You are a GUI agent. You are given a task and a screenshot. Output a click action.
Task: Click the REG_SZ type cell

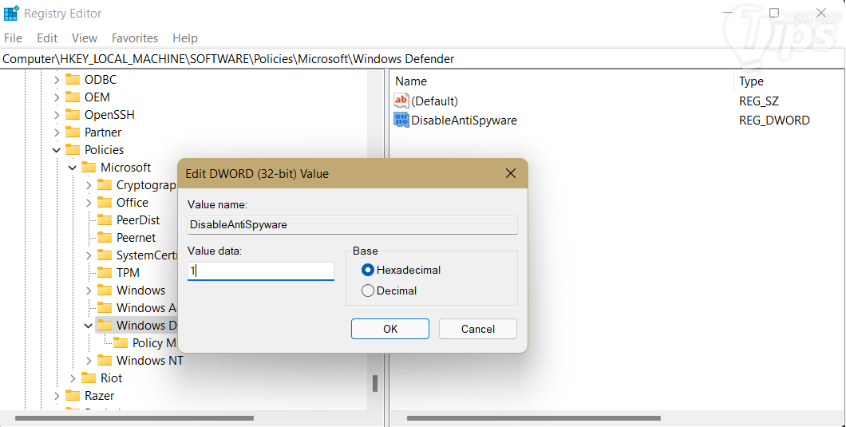[758, 101]
